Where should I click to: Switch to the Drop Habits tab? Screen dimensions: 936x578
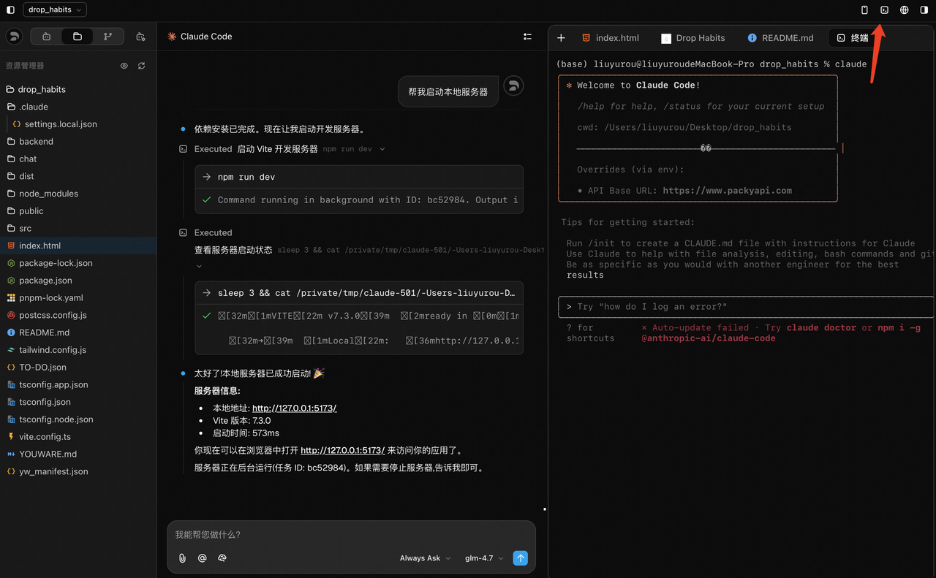692,38
